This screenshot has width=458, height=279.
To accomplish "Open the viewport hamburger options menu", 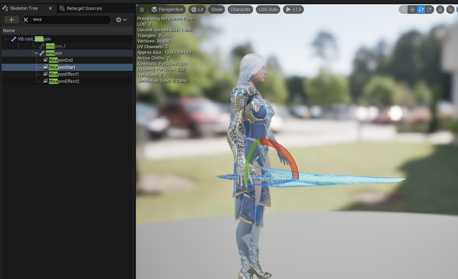I will (142, 10).
